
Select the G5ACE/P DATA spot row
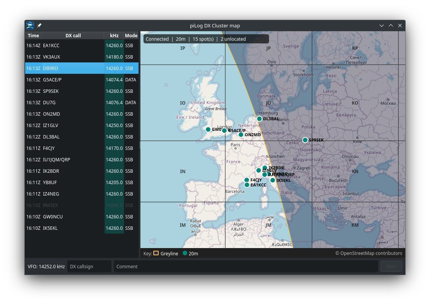(82, 80)
